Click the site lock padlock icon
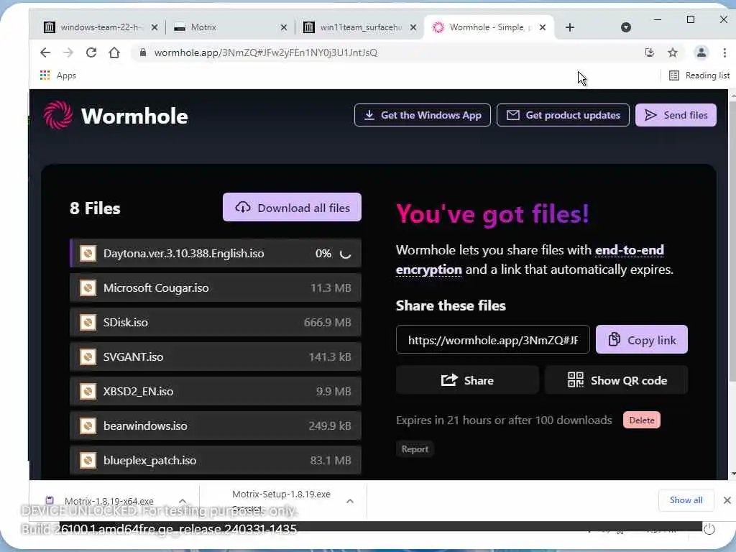The height and width of the screenshot is (552, 736). [x=143, y=52]
